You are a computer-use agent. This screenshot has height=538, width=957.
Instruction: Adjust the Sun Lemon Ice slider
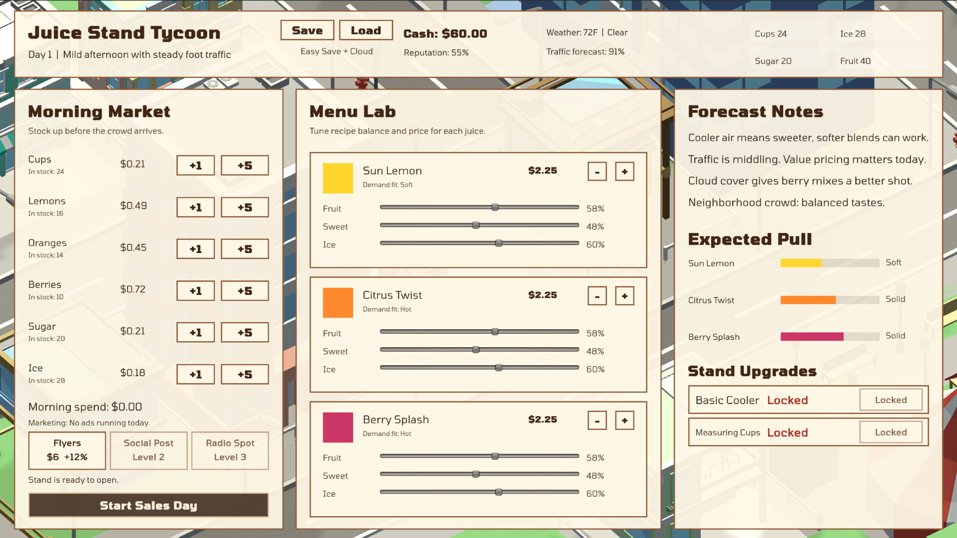[x=479, y=243]
